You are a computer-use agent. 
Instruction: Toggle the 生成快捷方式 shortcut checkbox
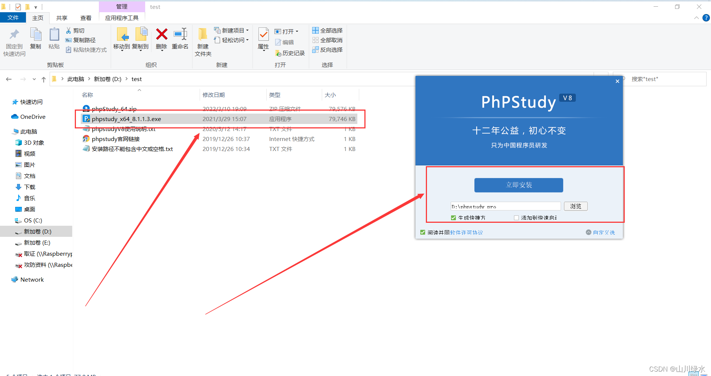(x=453, y=218)
